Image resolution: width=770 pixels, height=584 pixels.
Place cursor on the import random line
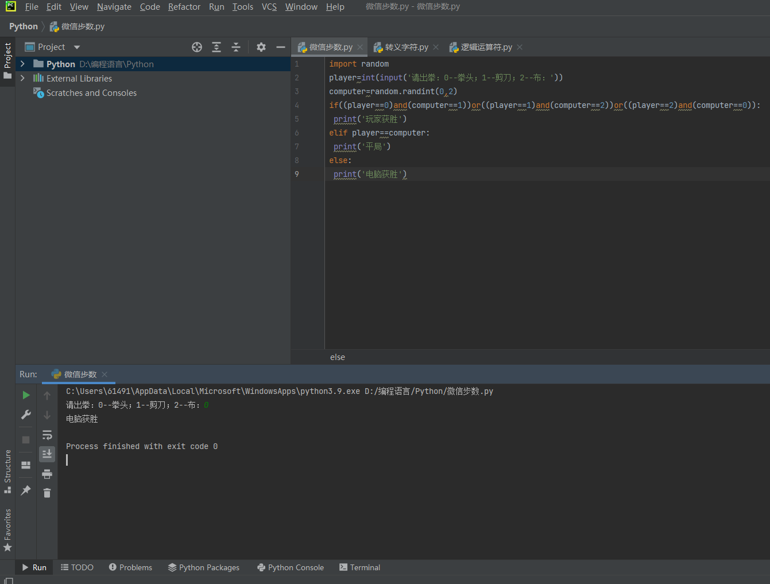click(x=359, y=64)
